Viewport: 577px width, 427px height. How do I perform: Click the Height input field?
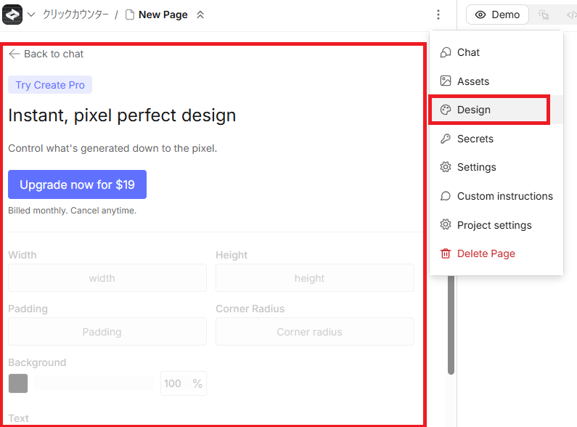click(x=314, y=278)
